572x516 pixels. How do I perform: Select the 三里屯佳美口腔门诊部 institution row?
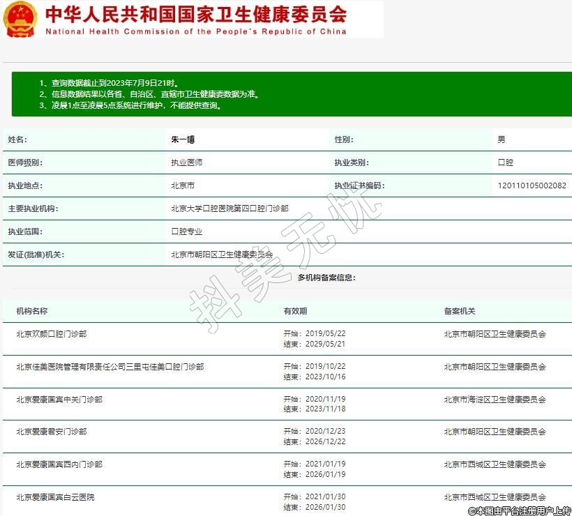[x=110, y=367]
